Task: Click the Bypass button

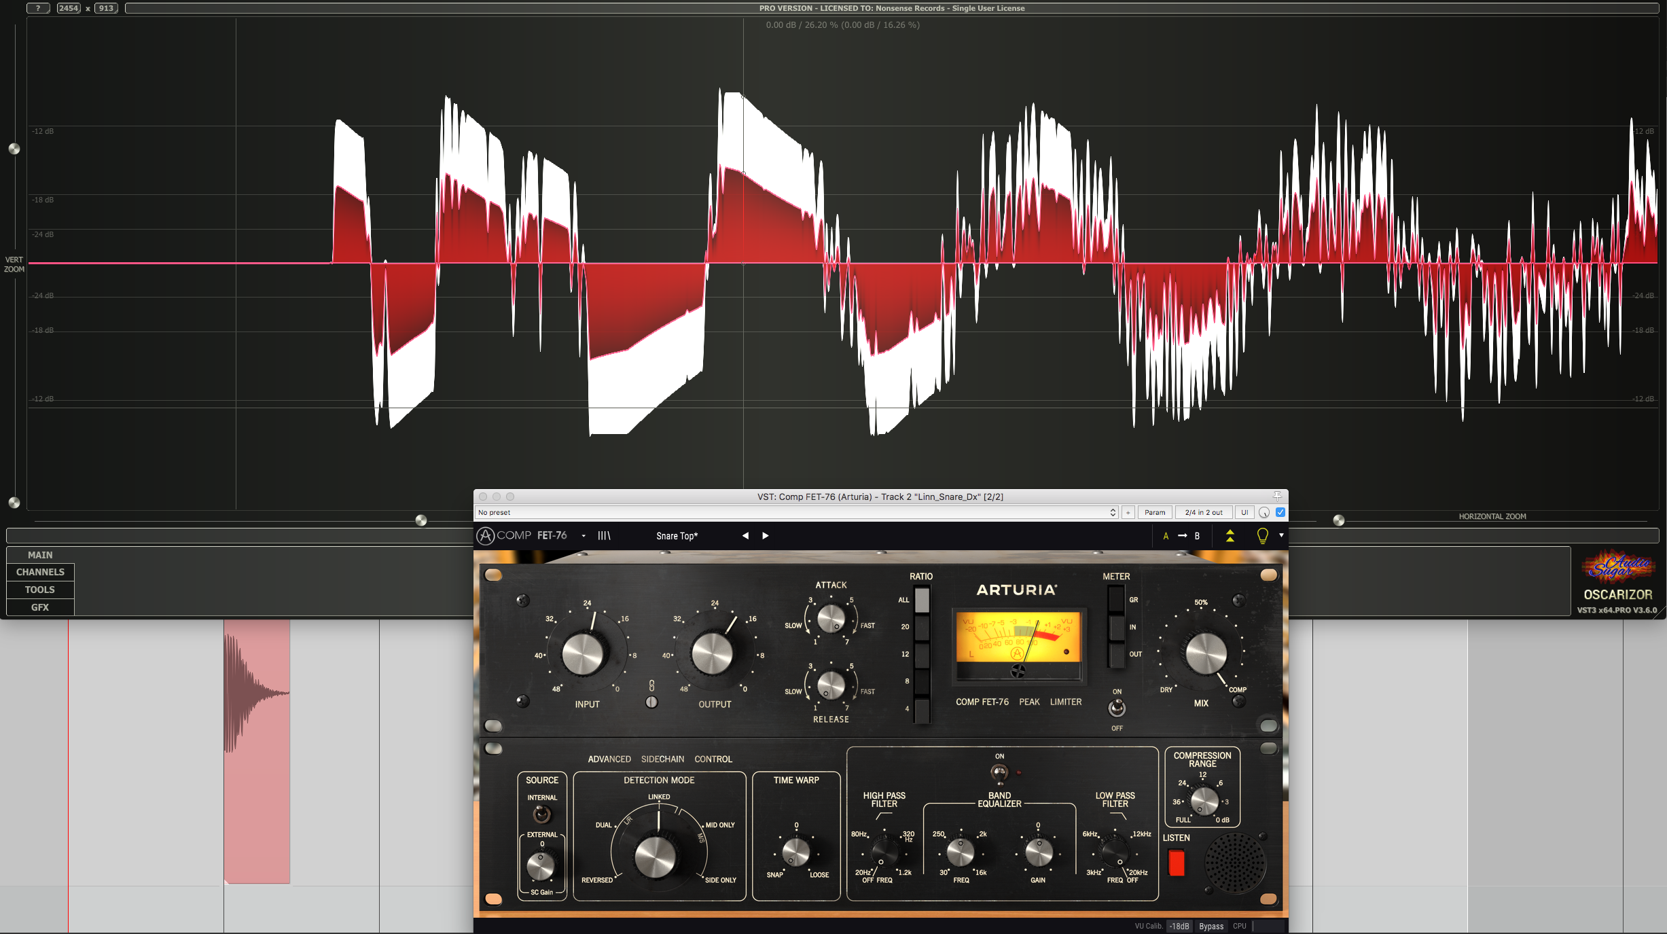Action: click(x=1211, y=926)
